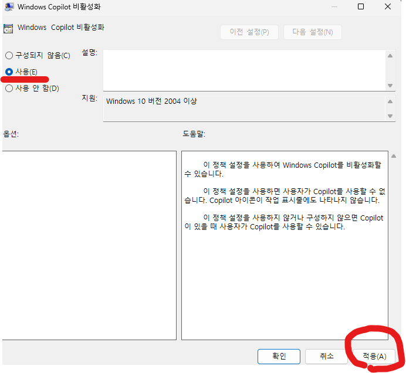Screen dimensions: 406x373
Task: Apply changes with 적용(A) button
Action: [374, 356]
